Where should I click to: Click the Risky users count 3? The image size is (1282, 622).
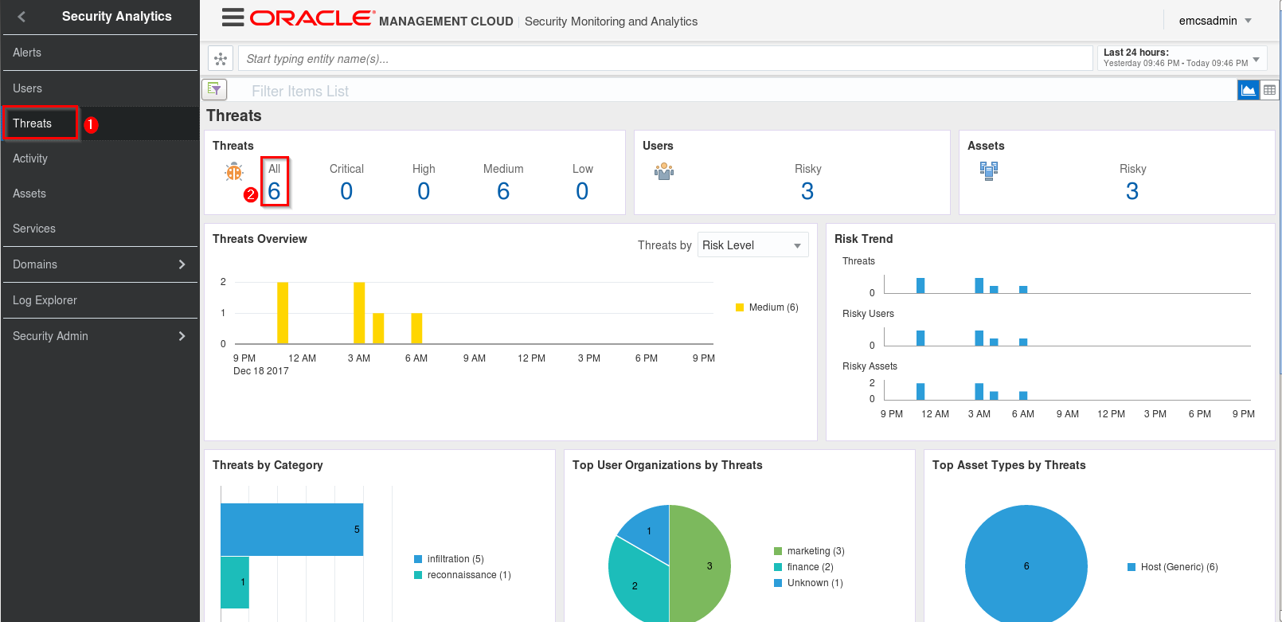(807, 191)
